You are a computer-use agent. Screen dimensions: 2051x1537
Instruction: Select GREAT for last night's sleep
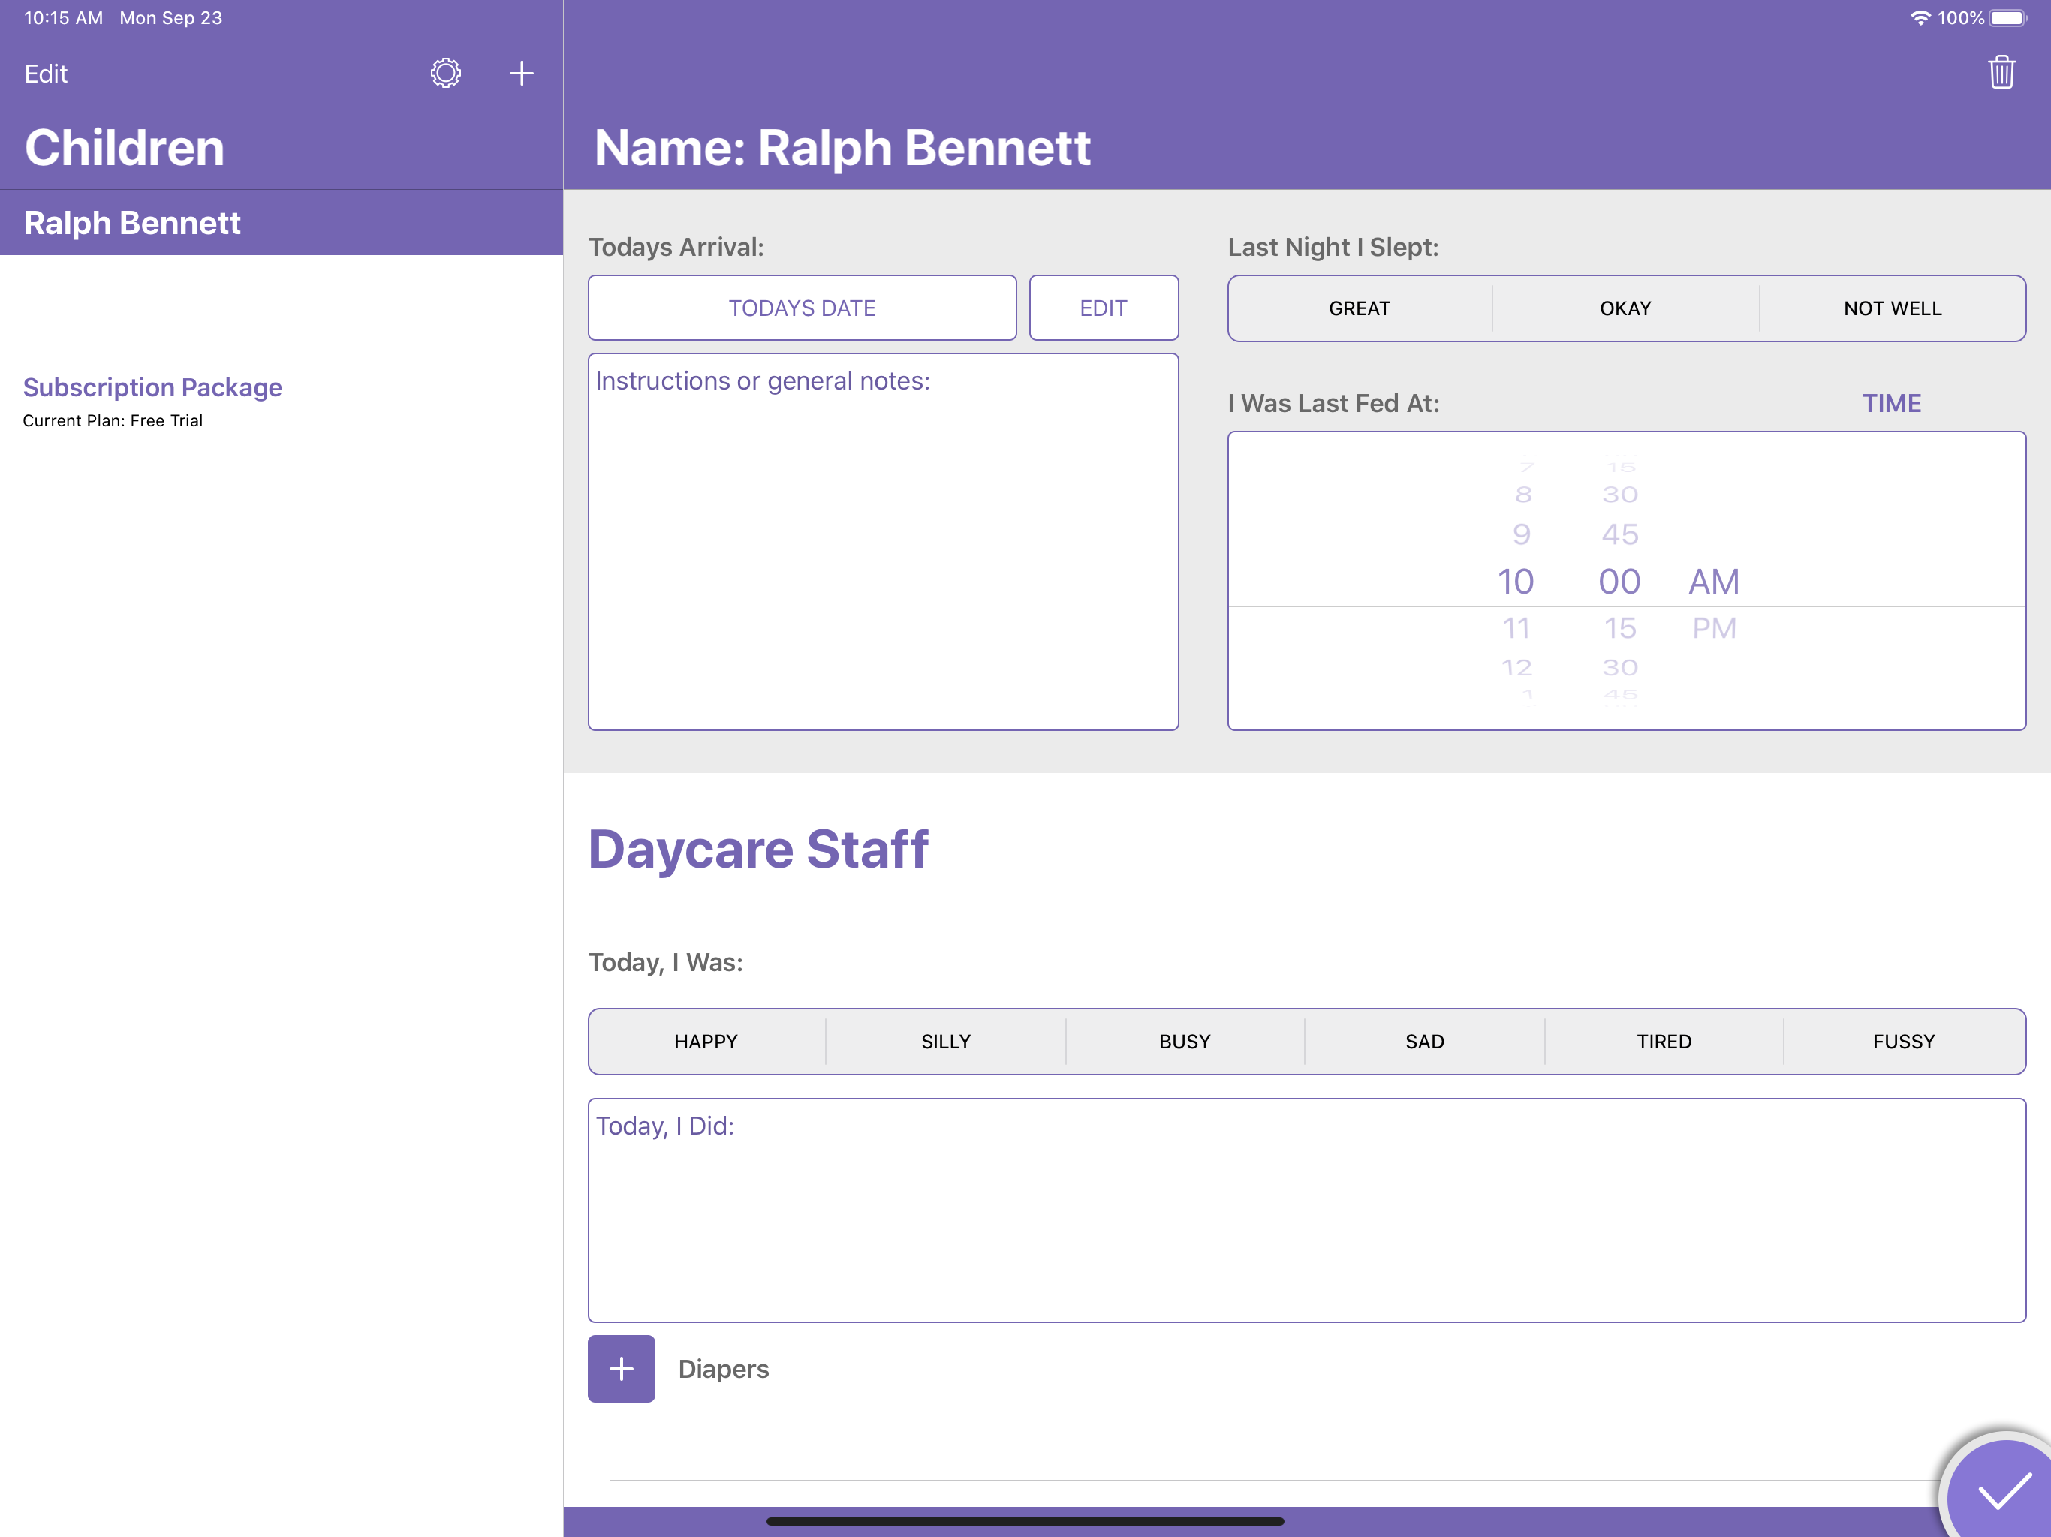pyautogui.click(x=1360, y=308)
